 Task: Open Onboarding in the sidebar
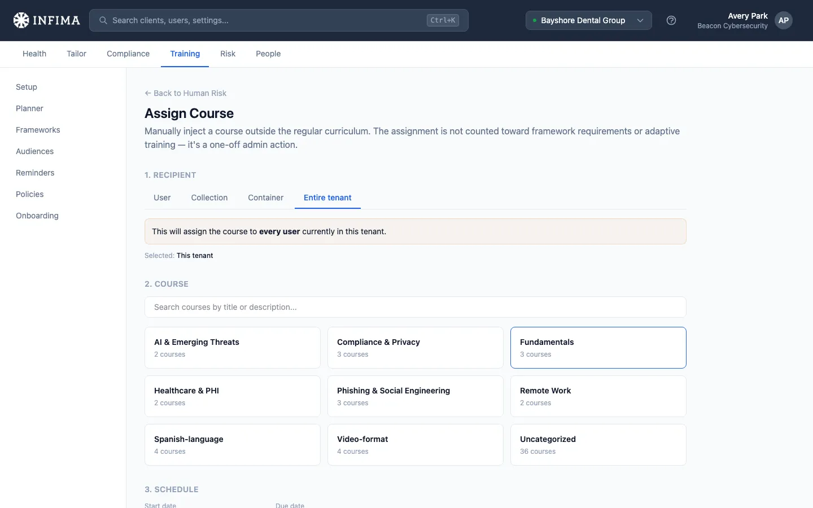click(37, 216)
